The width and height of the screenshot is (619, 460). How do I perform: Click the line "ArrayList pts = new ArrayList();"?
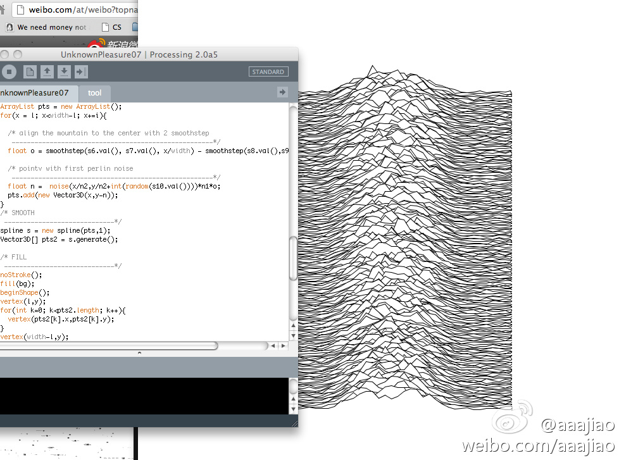pos(61,106)
